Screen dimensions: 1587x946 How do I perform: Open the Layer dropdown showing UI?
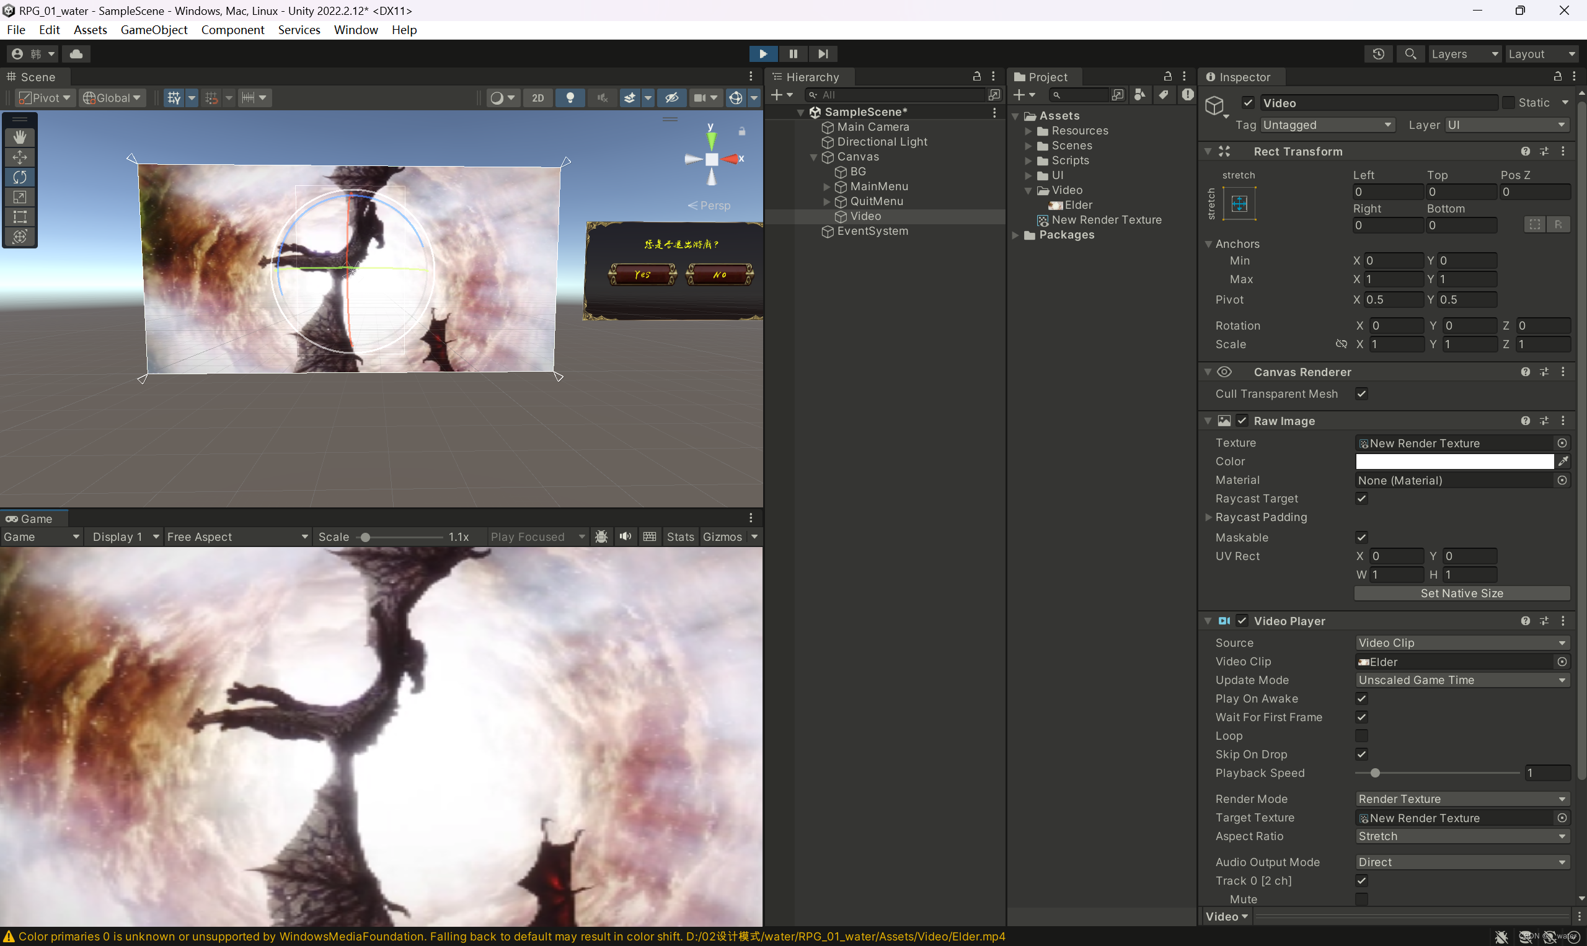coord(1506,125)
